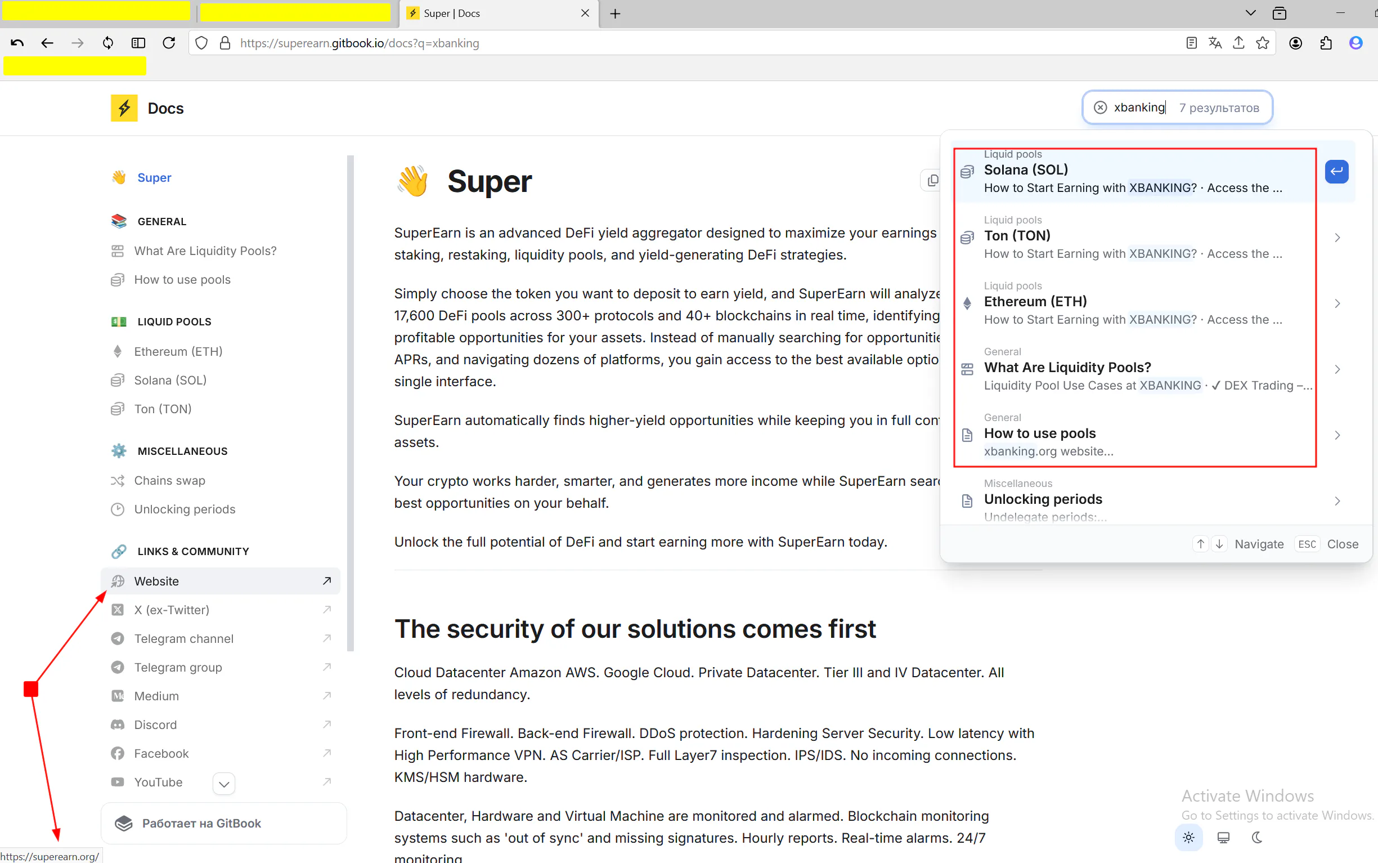Click the Facebook icon in the sidebar

(118, 753)
